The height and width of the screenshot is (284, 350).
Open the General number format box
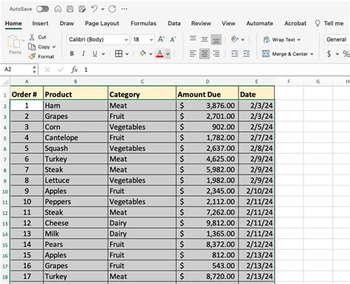click(337, 39)
